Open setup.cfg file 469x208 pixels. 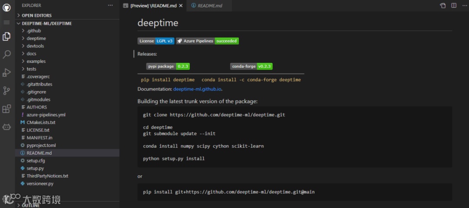[x=67, y=161]
